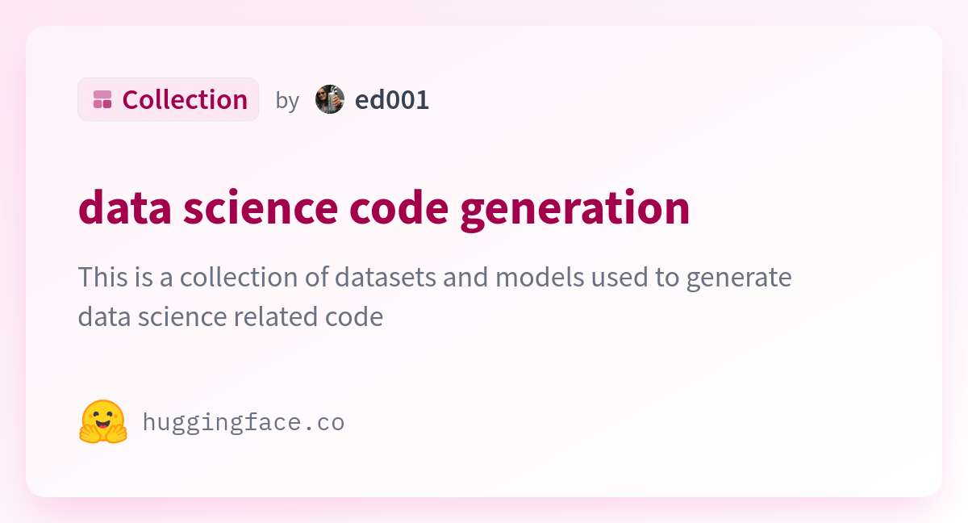Click the first word 'data' in title
The image size is (968, 523).
(125, 208)
